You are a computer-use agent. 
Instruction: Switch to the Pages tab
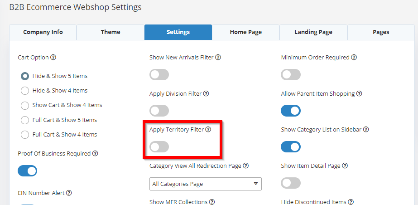[381, 32]
